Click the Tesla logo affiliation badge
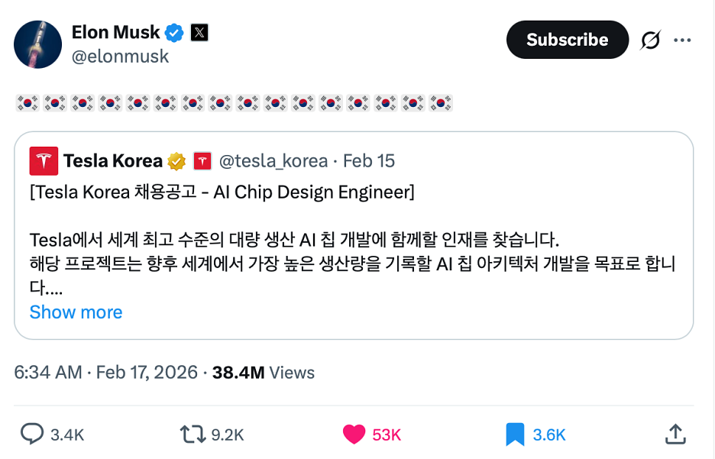This screenshot has height=459, width=715. click(x=200, y=160)
